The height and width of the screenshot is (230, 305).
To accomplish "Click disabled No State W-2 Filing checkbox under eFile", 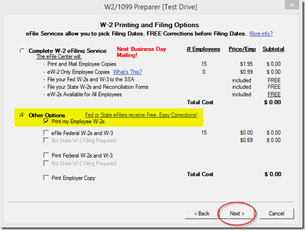I will coord(46,141).
